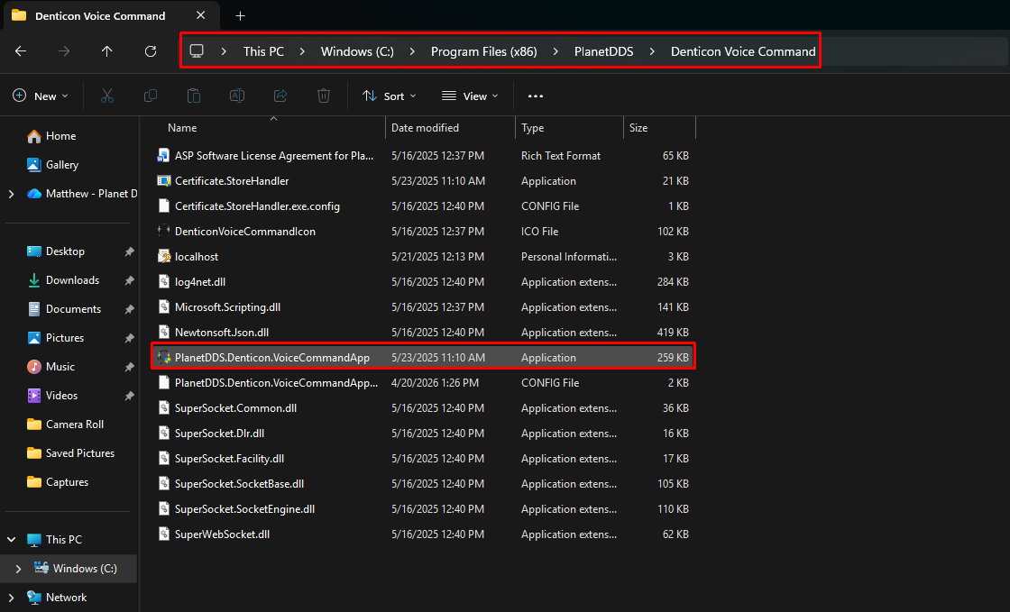The image size is (1010, 612).
Task: Open Pictures in the sidebar
Action: point(55,338)
